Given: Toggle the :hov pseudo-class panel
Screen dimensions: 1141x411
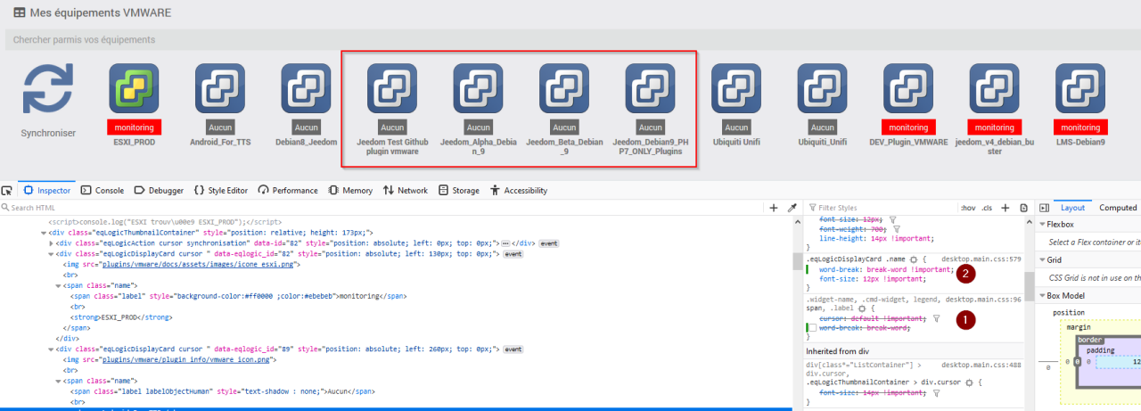Looking at the screenshot, I should coord(967,207).
